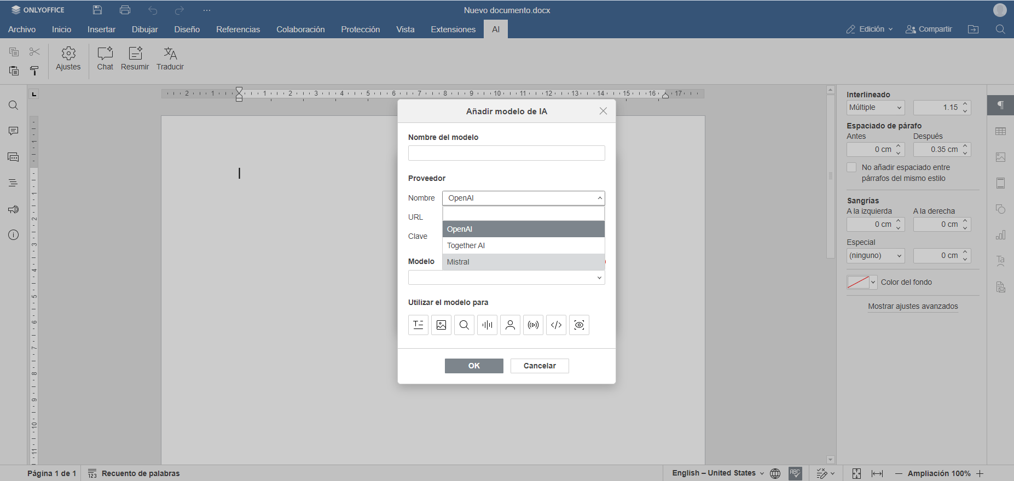The image size is (1014, 481).
Task: Open the English – United States language selector
Action: pos(718,473)
